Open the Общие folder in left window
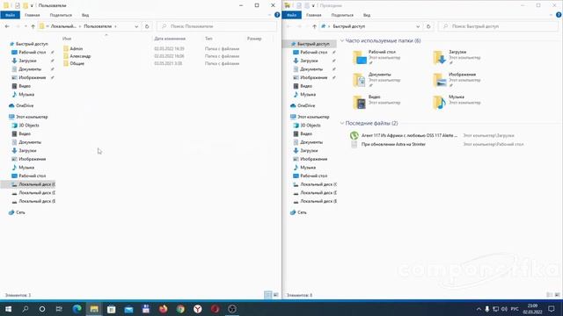The height and width of the screenshot is (316, 563). [77, 63]
